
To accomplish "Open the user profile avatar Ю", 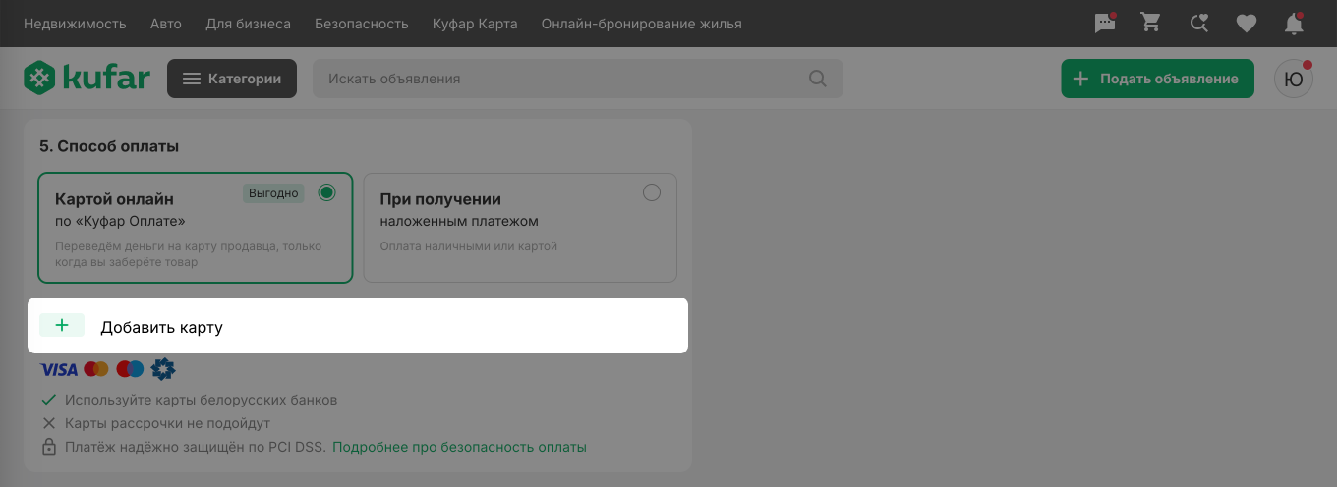I will [x=1294, y=79].
